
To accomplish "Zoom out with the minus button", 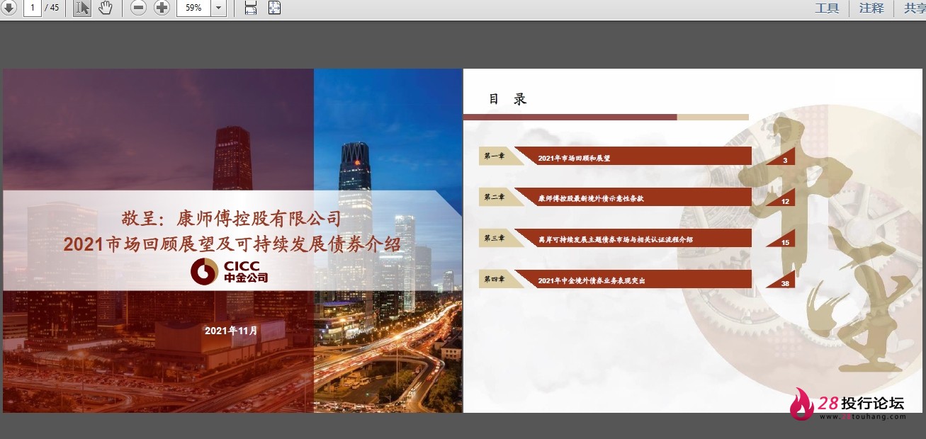I will (139, 8).
